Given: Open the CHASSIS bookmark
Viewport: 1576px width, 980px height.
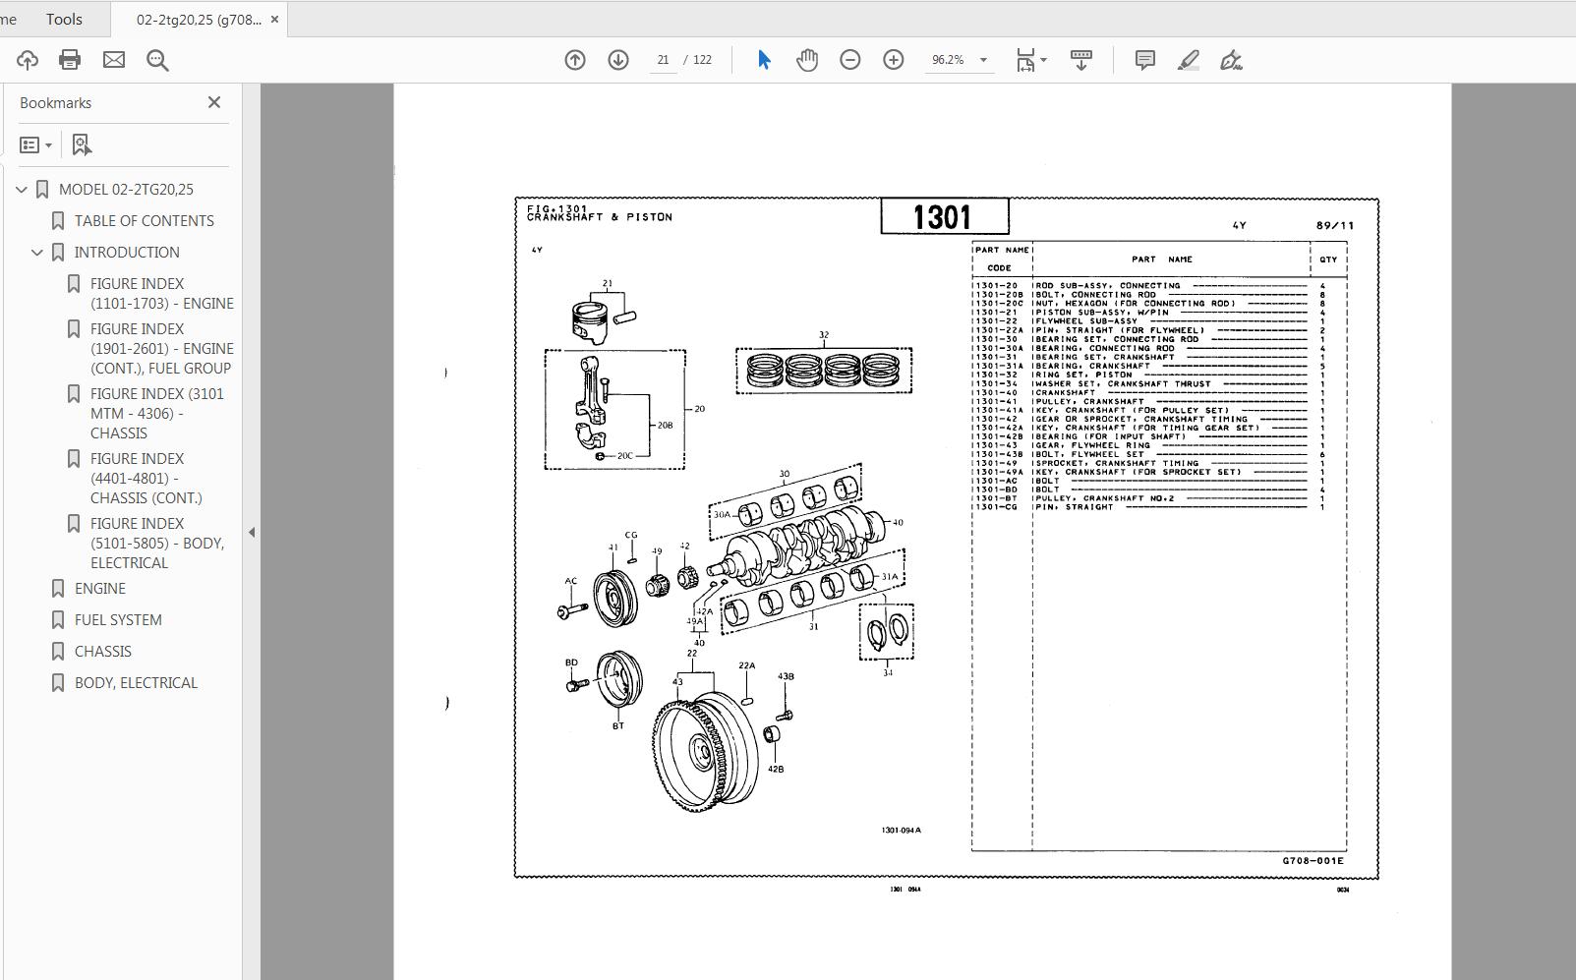Looking at the screenshot, I should pyautogui.click(x=102, y=651).
